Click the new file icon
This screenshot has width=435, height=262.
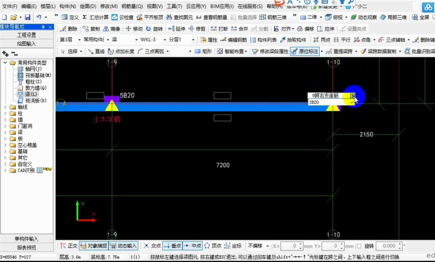click(4, 17)
